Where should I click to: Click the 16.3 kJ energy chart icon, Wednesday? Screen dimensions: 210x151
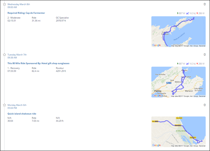(188, 13)
